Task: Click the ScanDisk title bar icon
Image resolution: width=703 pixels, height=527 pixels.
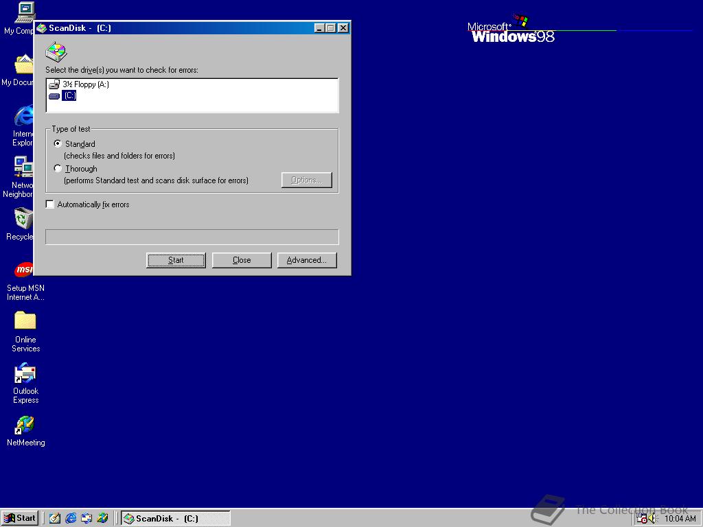Action: click(42, 28)
